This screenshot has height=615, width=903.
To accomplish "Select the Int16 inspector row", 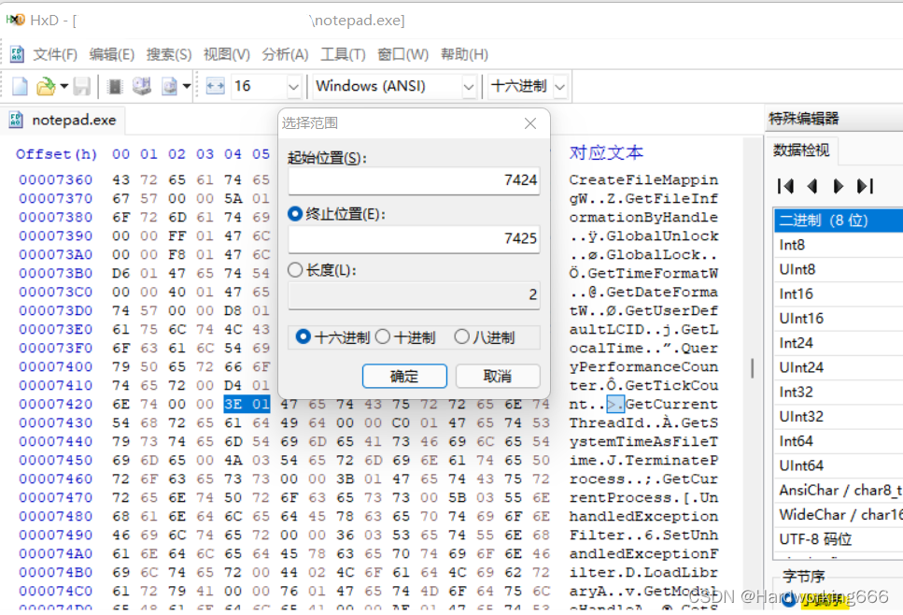I will [839, 294].
